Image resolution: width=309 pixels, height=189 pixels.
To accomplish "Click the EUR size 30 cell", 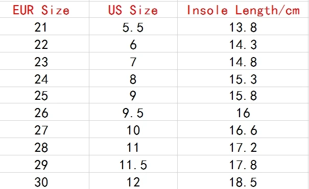I will click(x=44, y=181).
